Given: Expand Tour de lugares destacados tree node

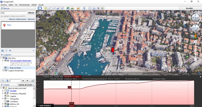Looking at the screenshot, I should pos(3,61).
